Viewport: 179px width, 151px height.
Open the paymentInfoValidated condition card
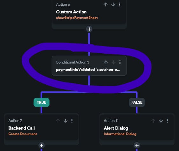point(89,66)
